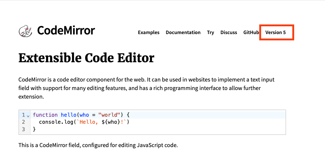Click the CodeMirror logo icon
The height and width of the screenshot is (163, 325).
tap(26, 31)
